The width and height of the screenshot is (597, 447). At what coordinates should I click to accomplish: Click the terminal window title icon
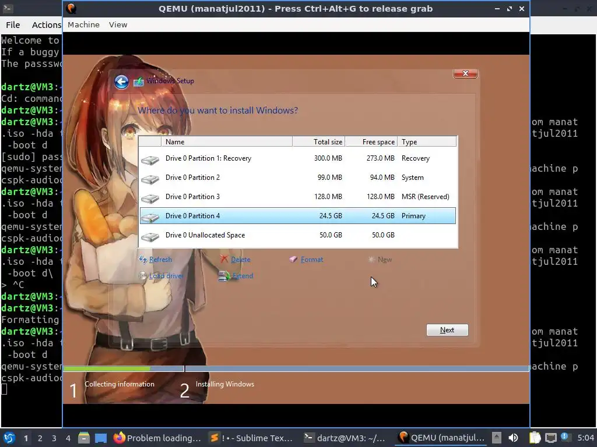click(8, 8)
